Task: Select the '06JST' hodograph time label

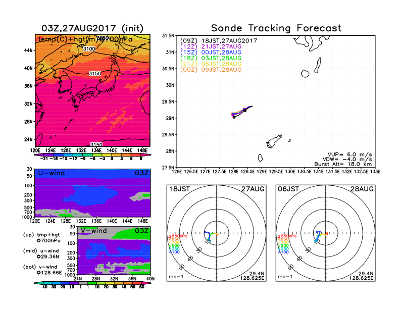Action: click(288, 189)
